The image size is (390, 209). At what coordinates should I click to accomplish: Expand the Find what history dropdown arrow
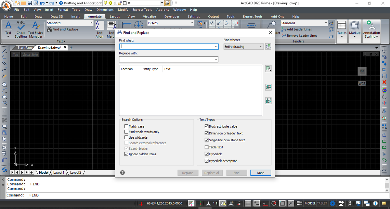216,47
